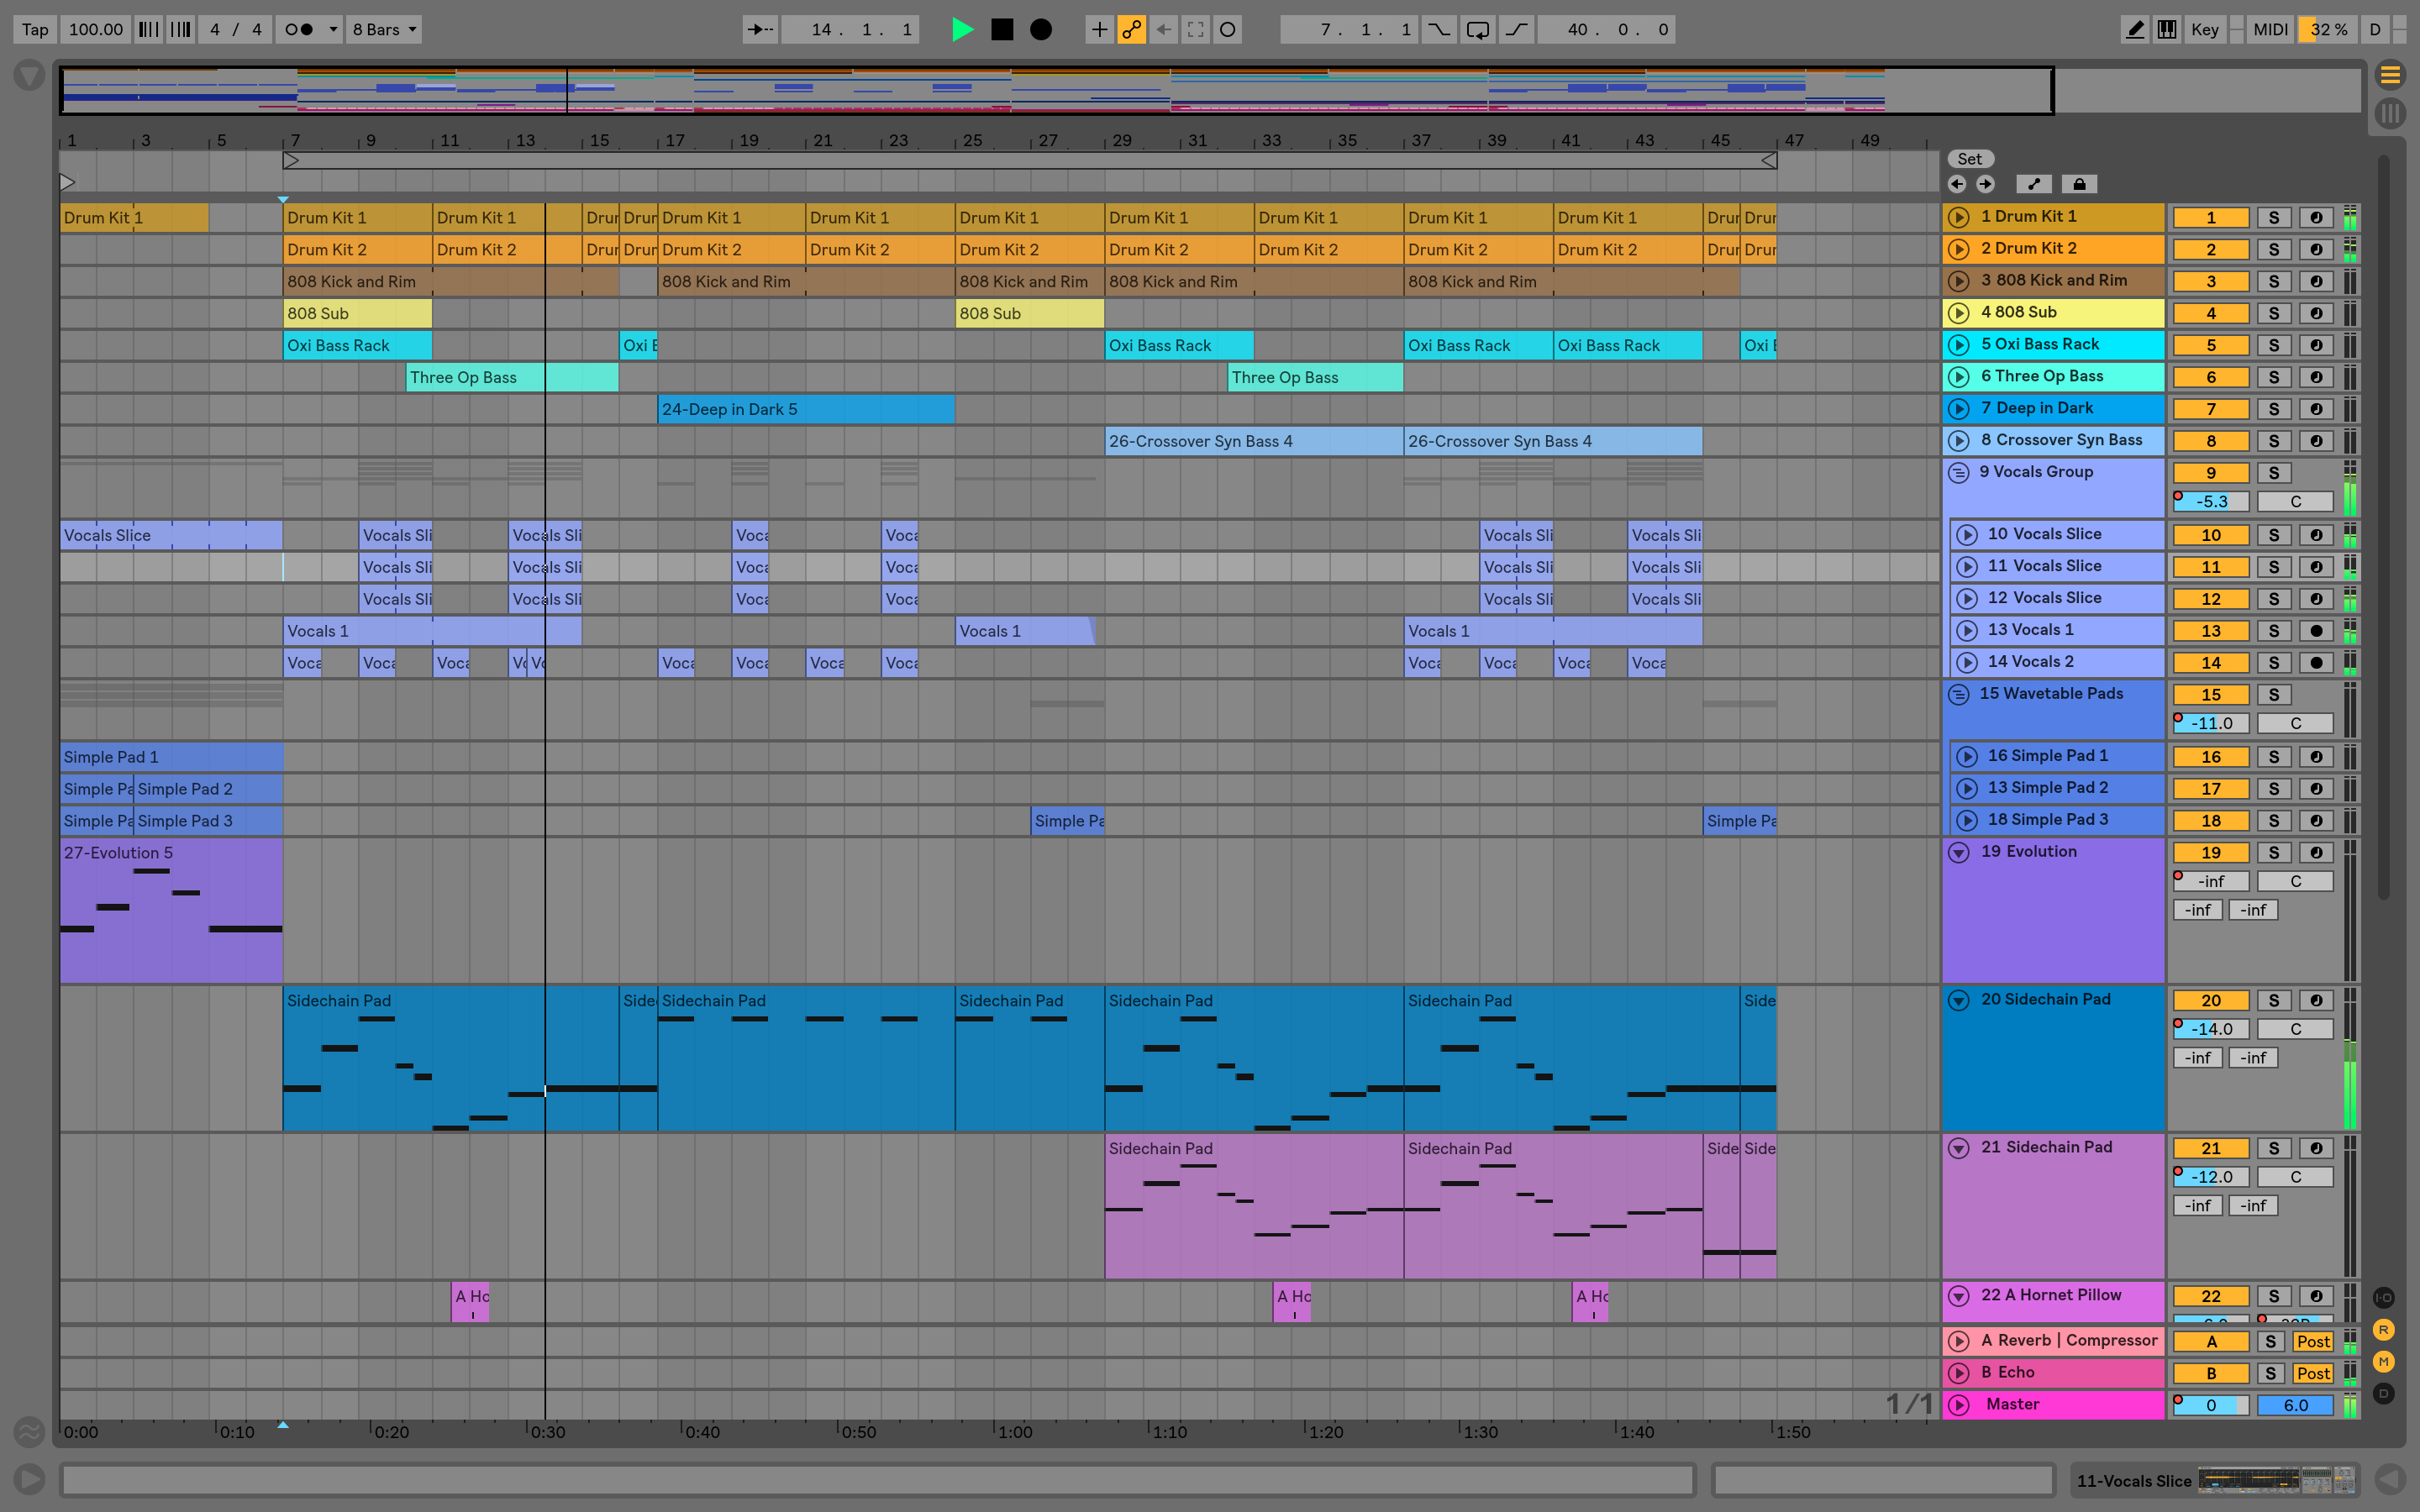Solo track 5 Oxi Bass Rack

pos(2272,344)
